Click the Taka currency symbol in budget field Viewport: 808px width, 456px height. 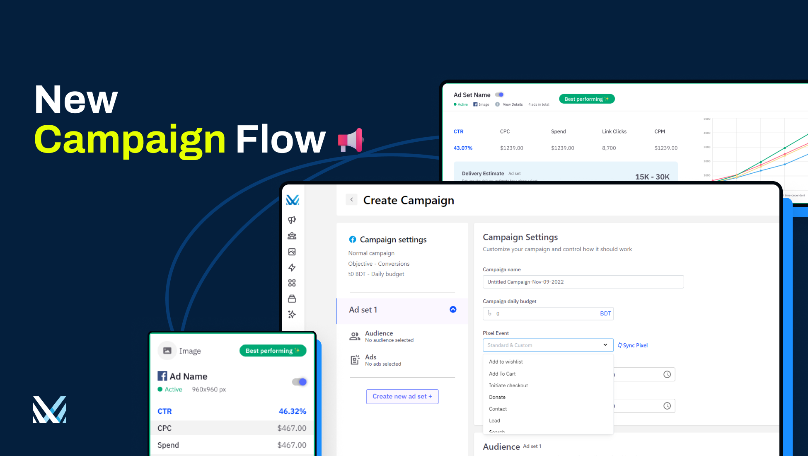490,313
